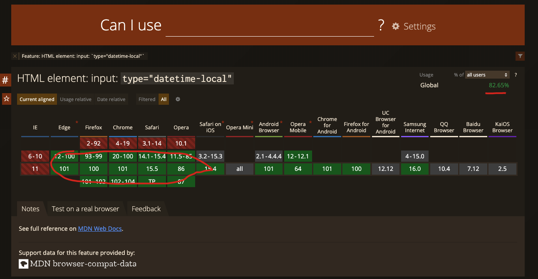The image size is (538, 279).
Task: Click the Can I use search field
Action: [x=270, y=27]
